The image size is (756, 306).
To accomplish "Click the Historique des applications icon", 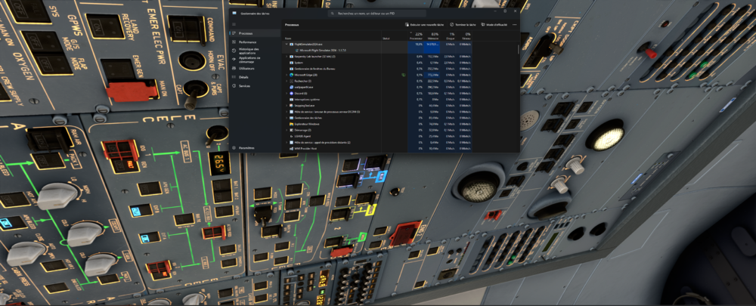I will pos(234,50).
